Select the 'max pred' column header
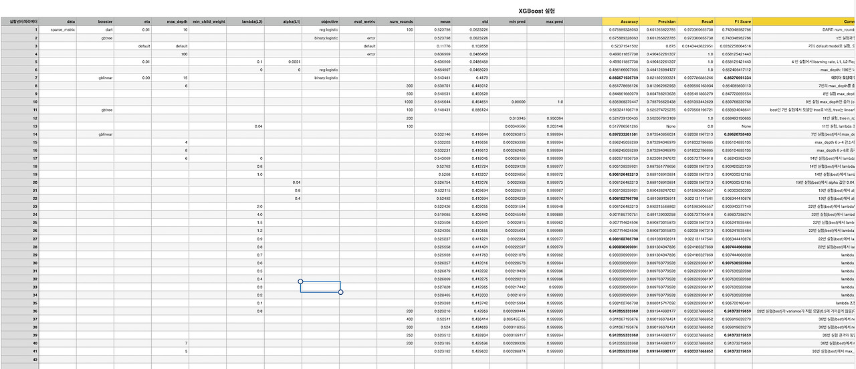The image size is (856, 369). tap(546, 22)
